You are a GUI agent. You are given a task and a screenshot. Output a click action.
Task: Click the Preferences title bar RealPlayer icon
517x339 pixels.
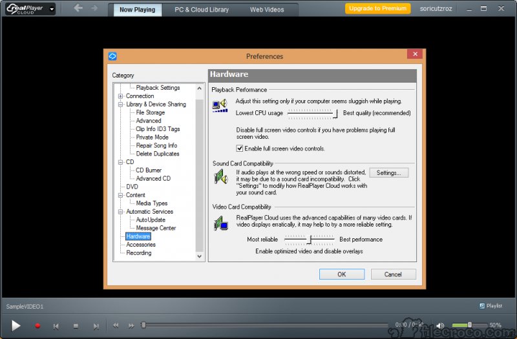(x=112, y=56)
